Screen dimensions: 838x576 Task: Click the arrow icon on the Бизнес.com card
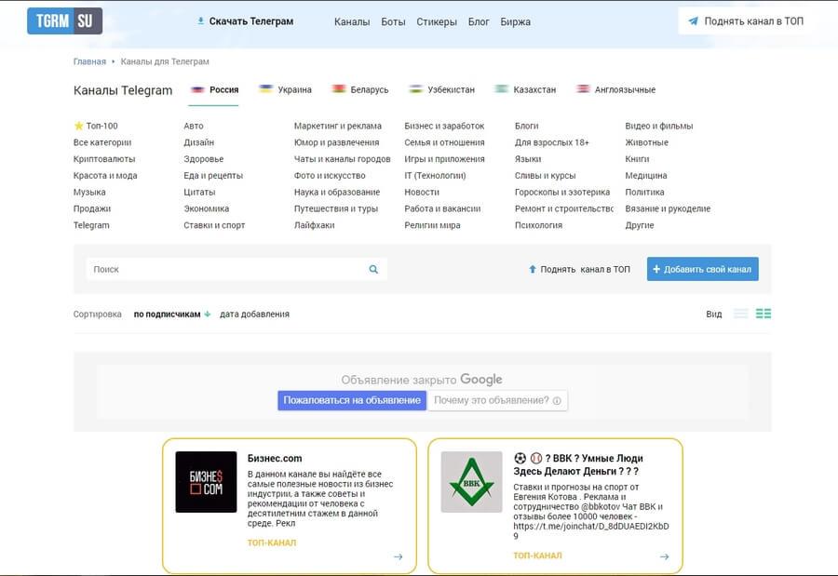(x=398, y=556)
